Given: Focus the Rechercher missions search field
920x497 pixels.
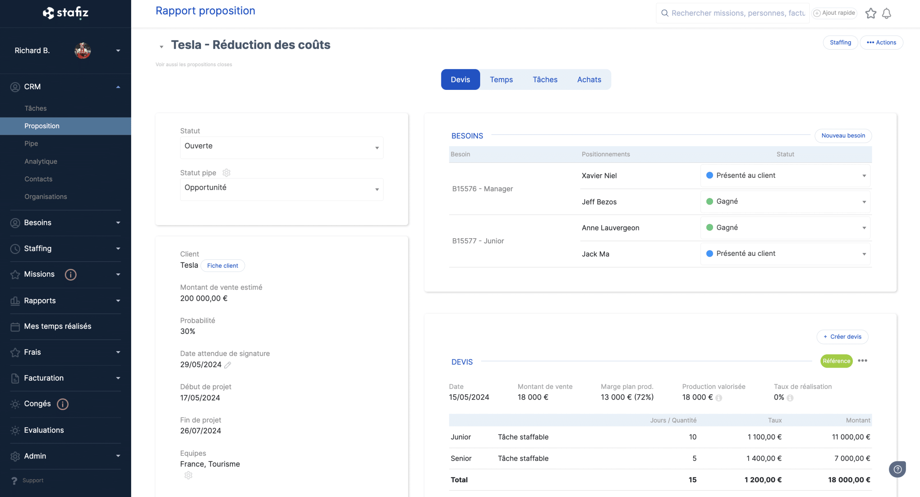Looking at the screenshot, I should click(733, 13).
